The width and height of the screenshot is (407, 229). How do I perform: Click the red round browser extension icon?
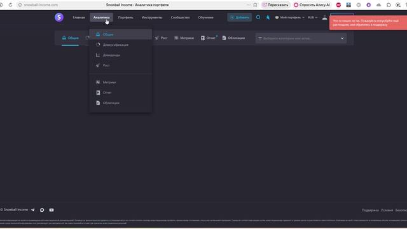click(338, 4)
